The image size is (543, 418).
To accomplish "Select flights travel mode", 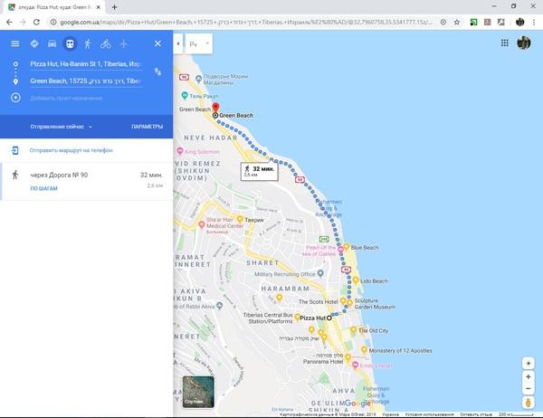I will click(x=124, y=43).
